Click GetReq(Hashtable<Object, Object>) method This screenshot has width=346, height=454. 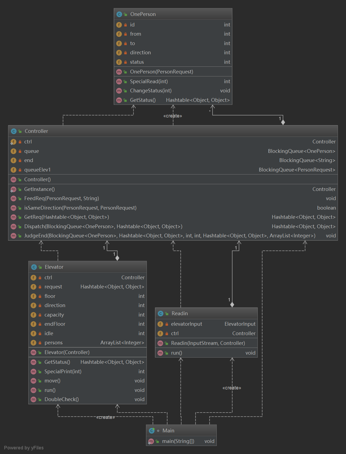[x=67, y=217]
